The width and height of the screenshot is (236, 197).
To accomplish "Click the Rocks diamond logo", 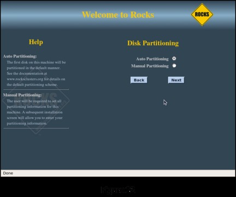I will [x=202, y=14].
